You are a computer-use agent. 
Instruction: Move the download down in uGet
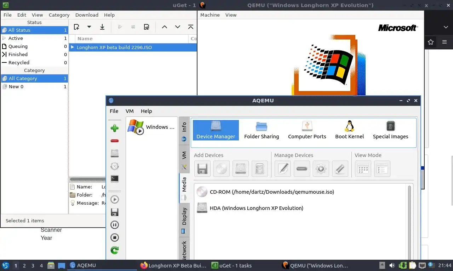pyautogui.click(x=178, y=27)
